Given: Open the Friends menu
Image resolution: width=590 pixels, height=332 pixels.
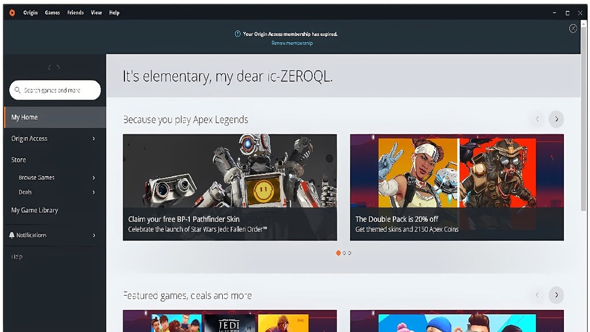Looking at the screenshot, I should point(75,13).
